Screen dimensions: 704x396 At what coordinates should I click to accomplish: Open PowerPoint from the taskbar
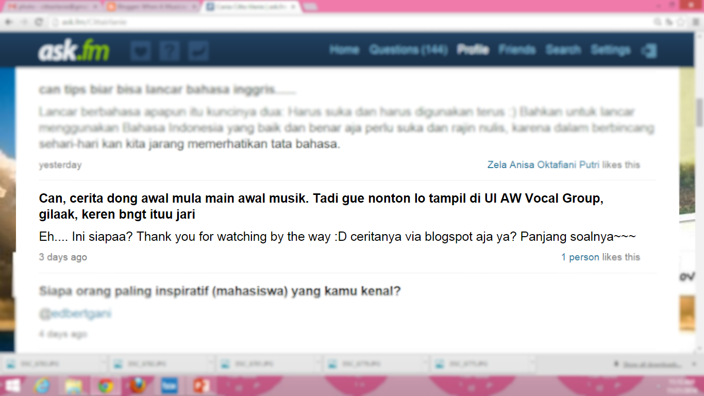pos(202,386)
